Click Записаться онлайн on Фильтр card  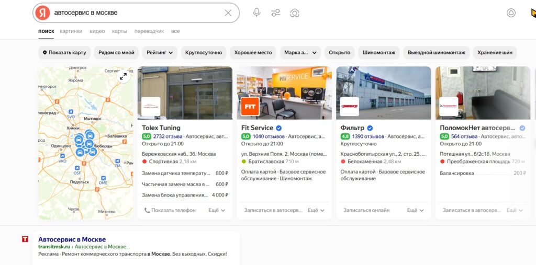click(366, 210)
